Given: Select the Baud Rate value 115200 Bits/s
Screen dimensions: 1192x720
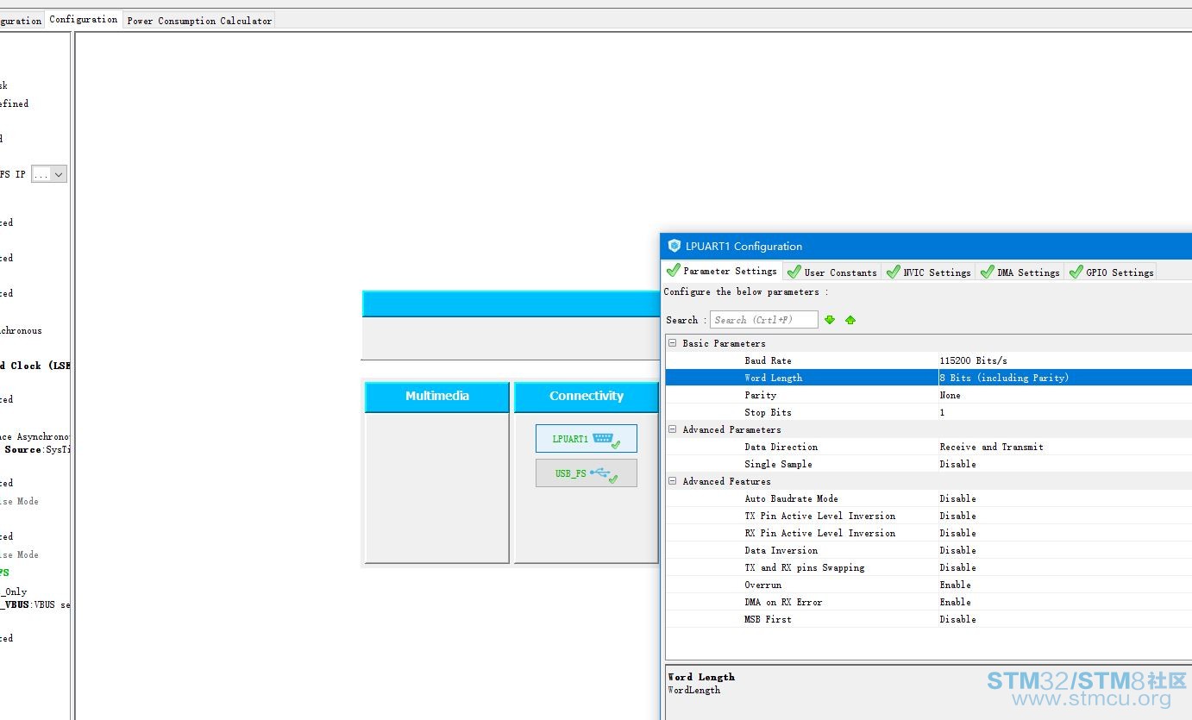Looking at the screenshot, I should (974, 360).
